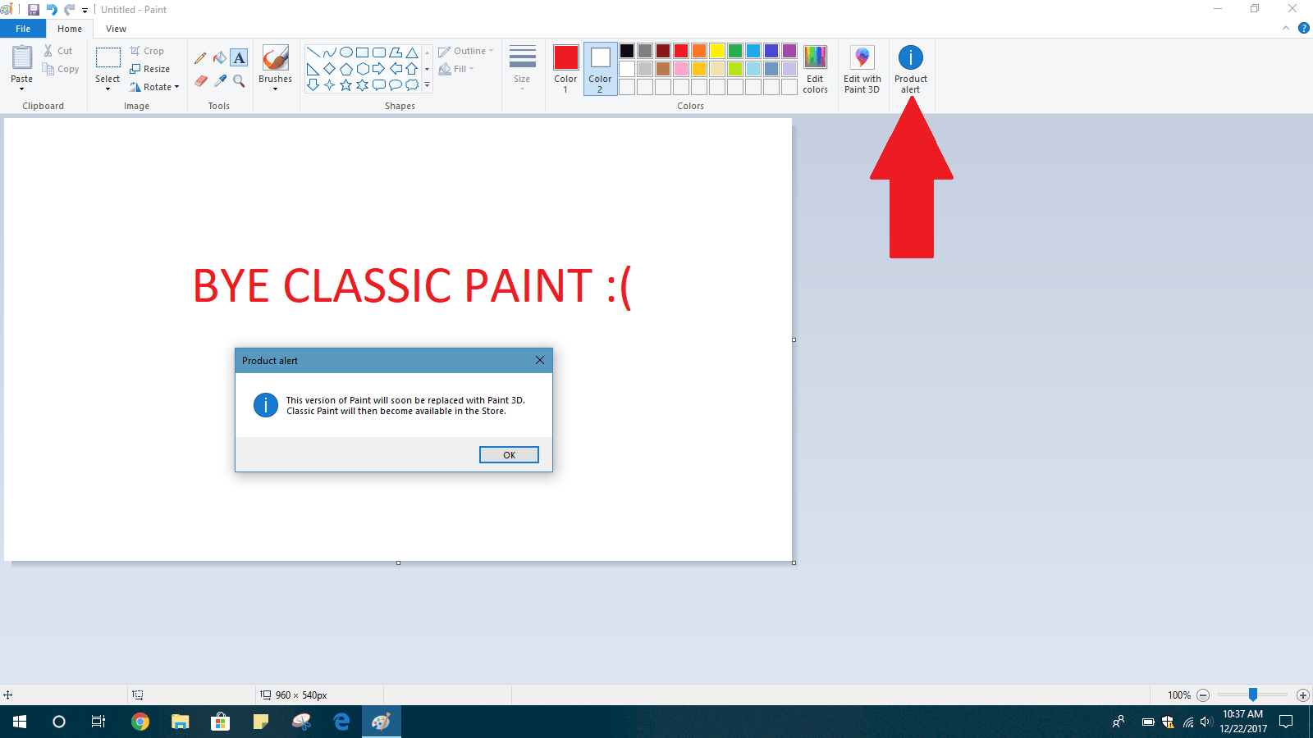The width and height of the screenshot is (1313, 738).
Task: Choose the Triangle shape
Action: coord(412,52)
